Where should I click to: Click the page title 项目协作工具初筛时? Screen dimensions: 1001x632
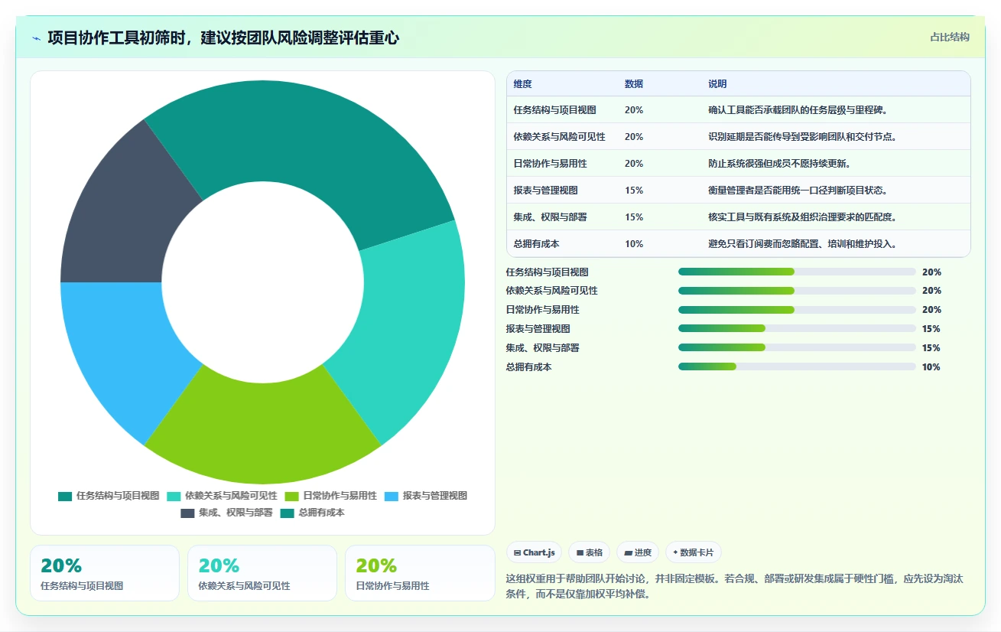(223, 38)
